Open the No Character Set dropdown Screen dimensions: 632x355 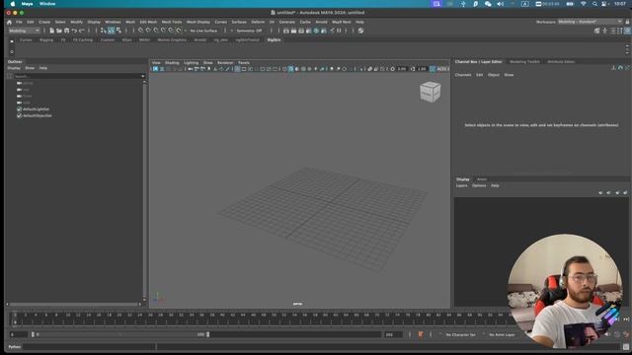[460, 334]
